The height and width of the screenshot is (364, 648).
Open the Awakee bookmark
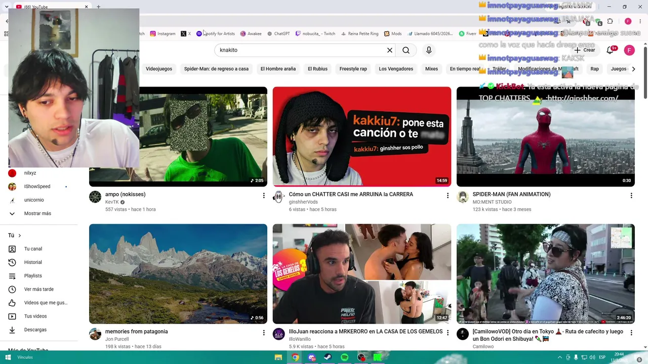tap(251, 34)
